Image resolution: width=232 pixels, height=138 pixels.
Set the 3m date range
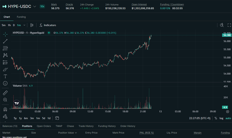pyautogui.click(x=32, y=118)
